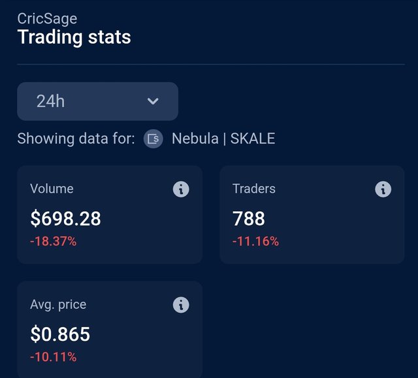The height and width of the screenshot is (378, 418).
Task: Select the 24h label in dropdown
Action: pyautogui.click(x=51, y=101)
